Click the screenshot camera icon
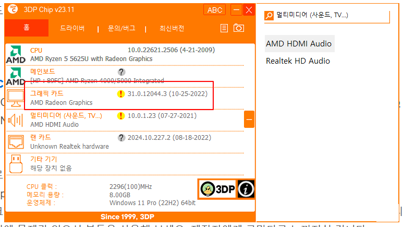 (239, 28)
